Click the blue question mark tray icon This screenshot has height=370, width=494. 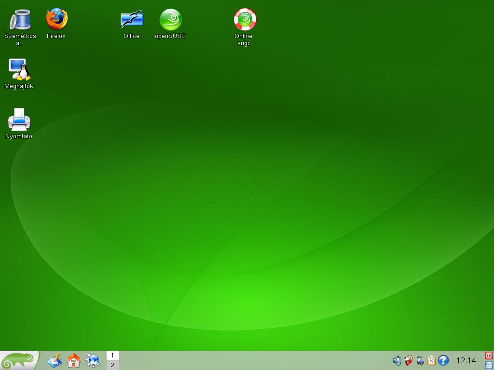(x=443, y=360)
